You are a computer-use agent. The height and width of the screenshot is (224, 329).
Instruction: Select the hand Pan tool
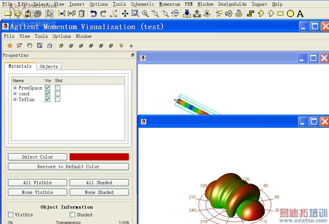tap(30, 46)
